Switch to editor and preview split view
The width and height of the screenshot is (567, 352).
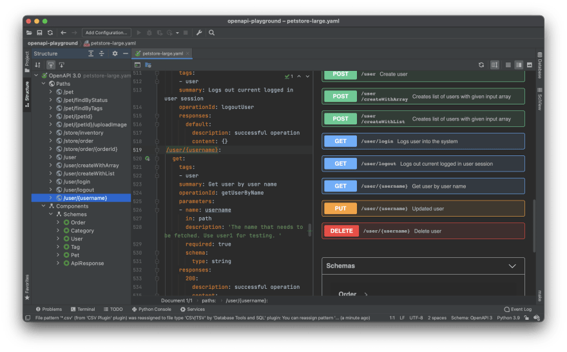519,64
